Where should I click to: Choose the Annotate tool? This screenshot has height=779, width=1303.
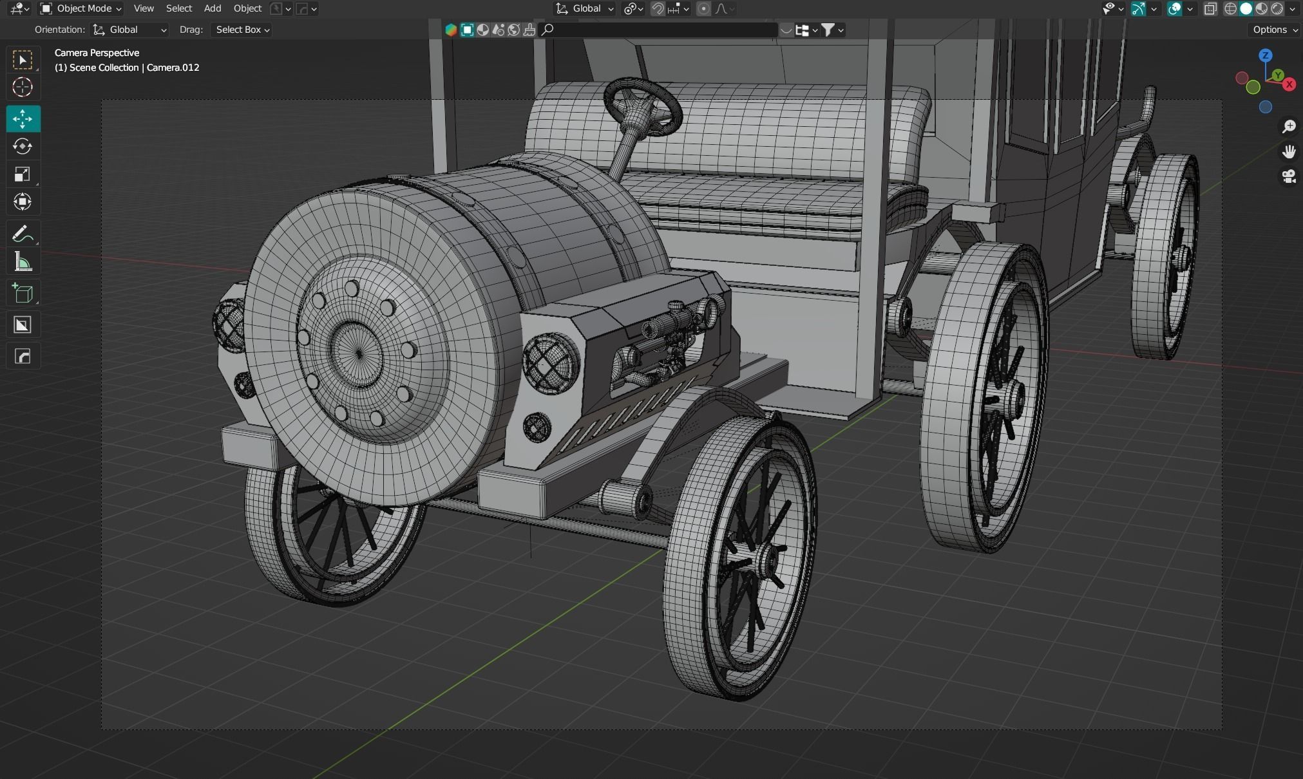point(23,233)
